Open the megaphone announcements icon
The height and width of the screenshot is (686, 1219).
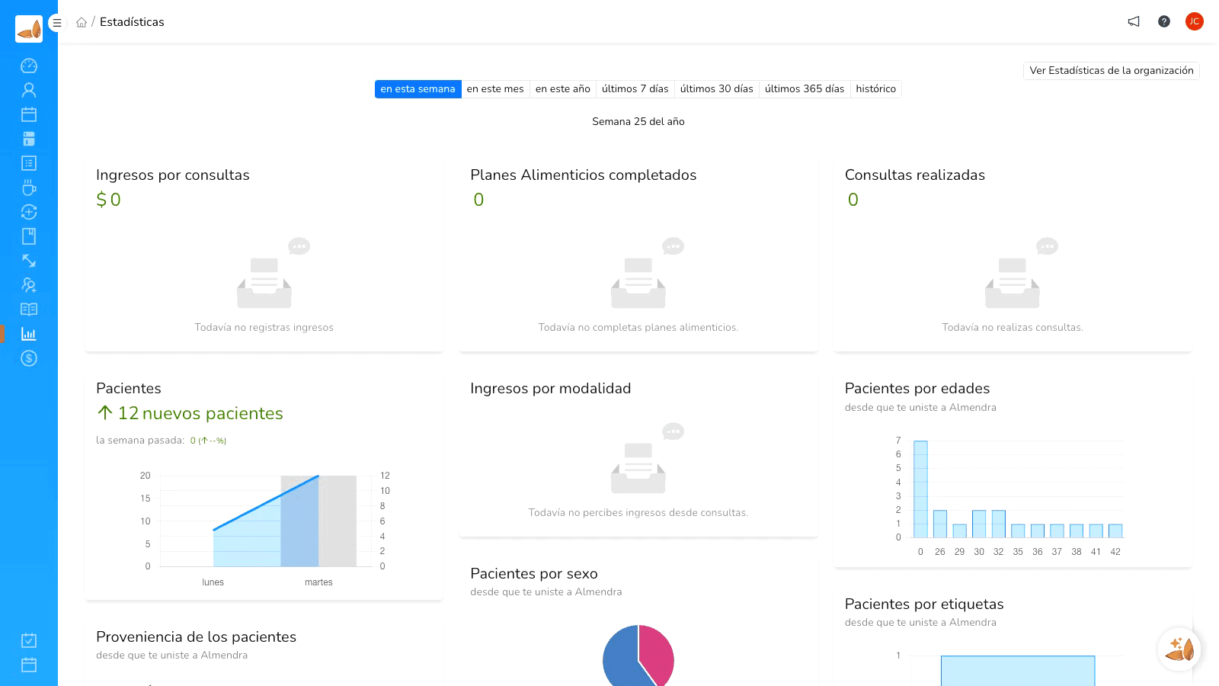[x=1134, y=21]
